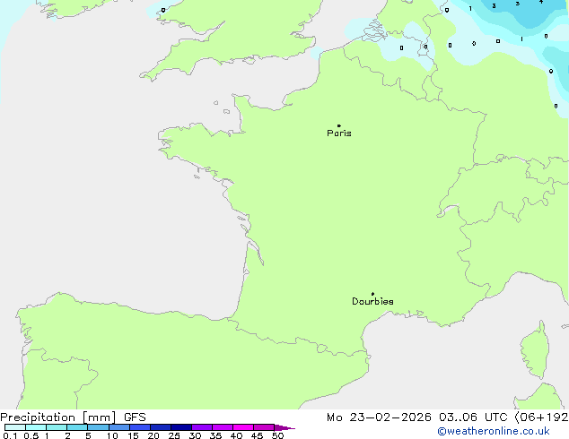Click the Dourbies location marker dot
Screen dimensions: 569x439
click(x=372, y=294)
